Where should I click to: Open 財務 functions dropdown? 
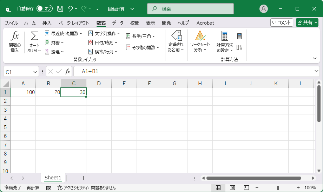coord(54,42)
